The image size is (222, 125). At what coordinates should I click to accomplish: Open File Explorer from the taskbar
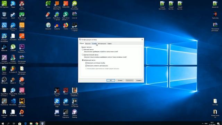(x=31, y=124)
